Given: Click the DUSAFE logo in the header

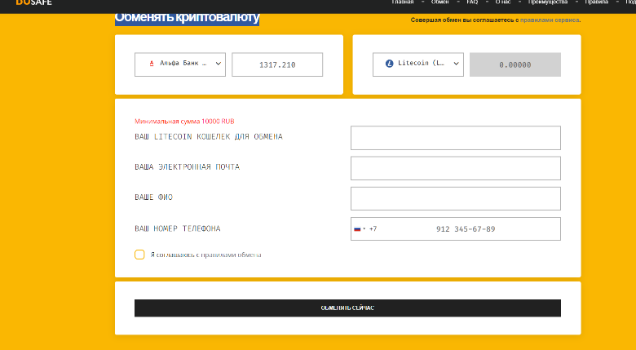Looking at the screenshot, I should [x=33, y=2].
